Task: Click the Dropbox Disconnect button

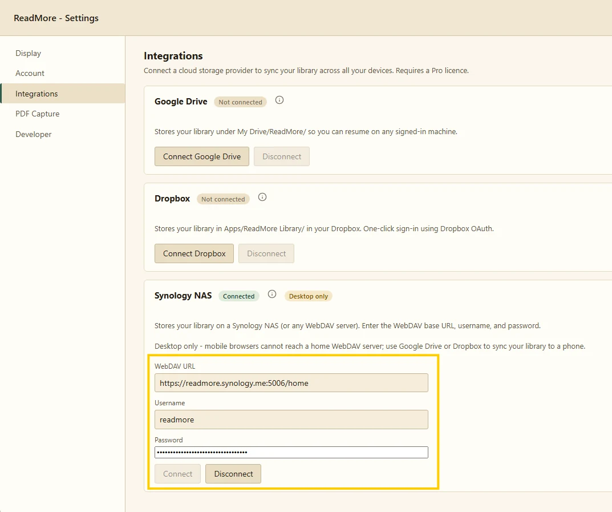Action: pos(266,253)
